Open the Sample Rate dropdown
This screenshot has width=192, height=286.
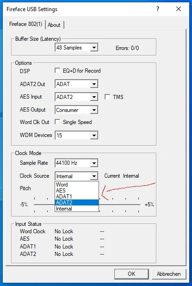[x=94, y=163]
